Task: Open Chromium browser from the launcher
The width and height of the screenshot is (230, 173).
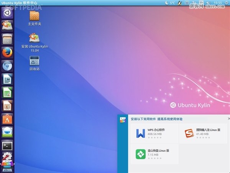Action: point(7,66)
